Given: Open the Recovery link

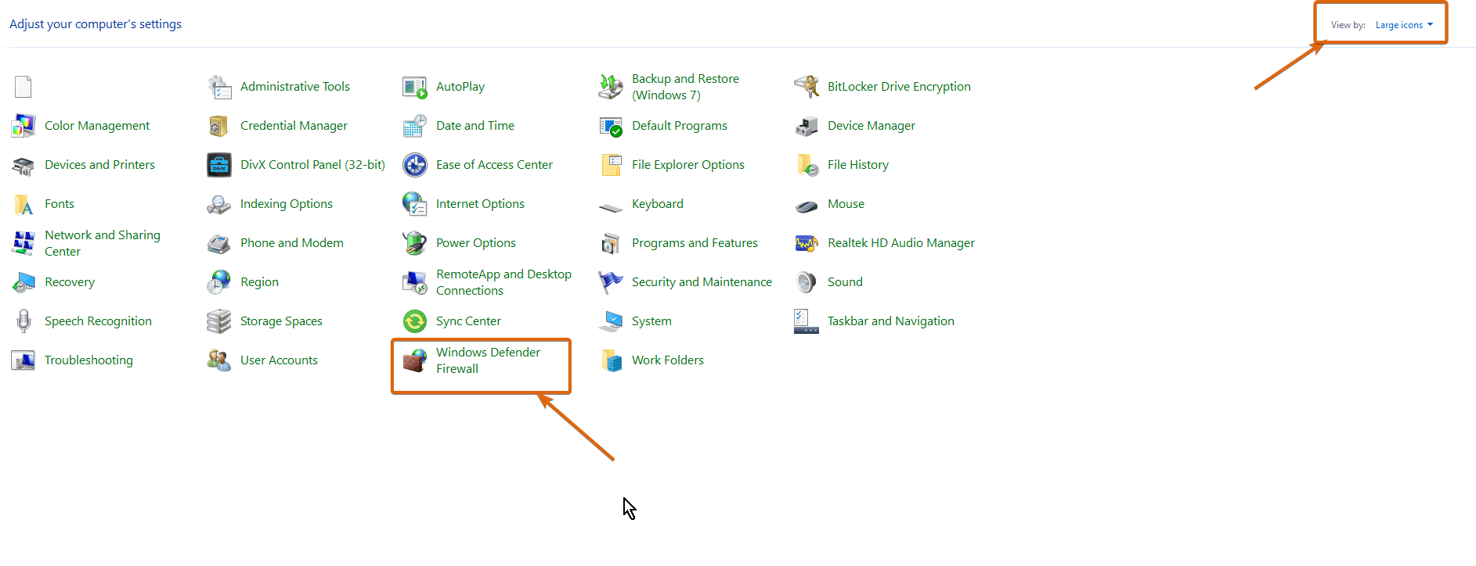Looking at the screenshot, I should coord(70,282).
